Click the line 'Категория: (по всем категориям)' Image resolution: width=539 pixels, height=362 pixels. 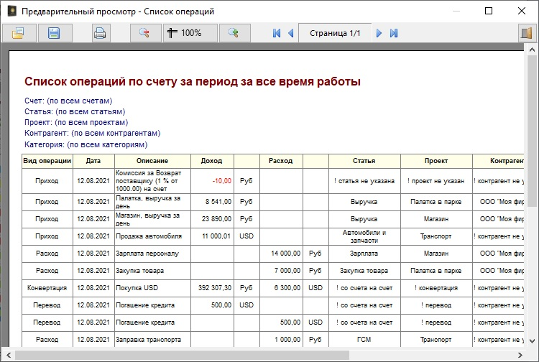pyautogui.click(x=86, y=144)
